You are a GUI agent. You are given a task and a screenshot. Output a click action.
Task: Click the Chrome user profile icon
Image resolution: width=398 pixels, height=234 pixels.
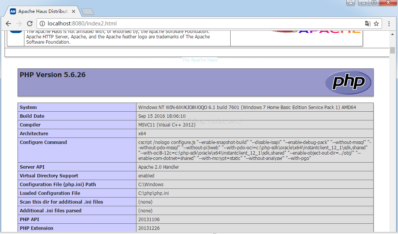350,3
